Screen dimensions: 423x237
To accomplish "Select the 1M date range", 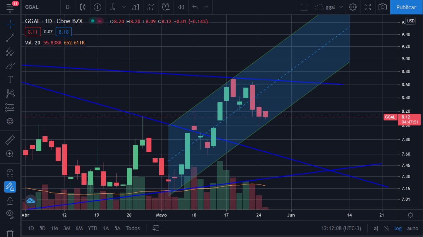I will [54, 229].
